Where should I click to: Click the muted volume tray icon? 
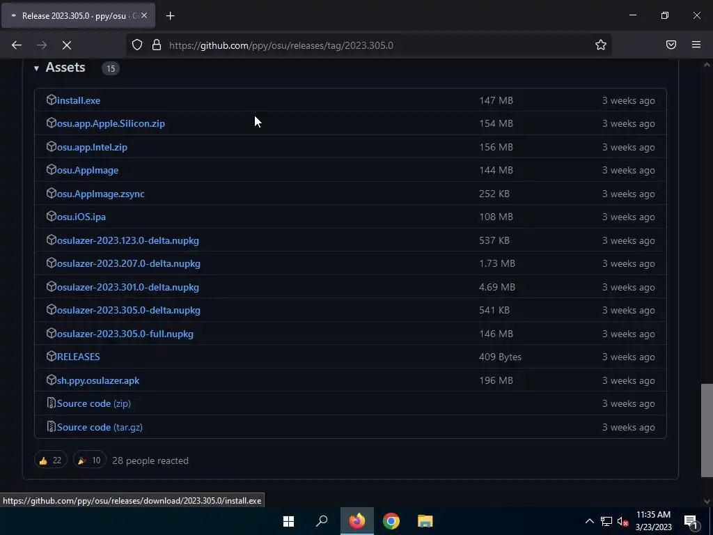622,521
